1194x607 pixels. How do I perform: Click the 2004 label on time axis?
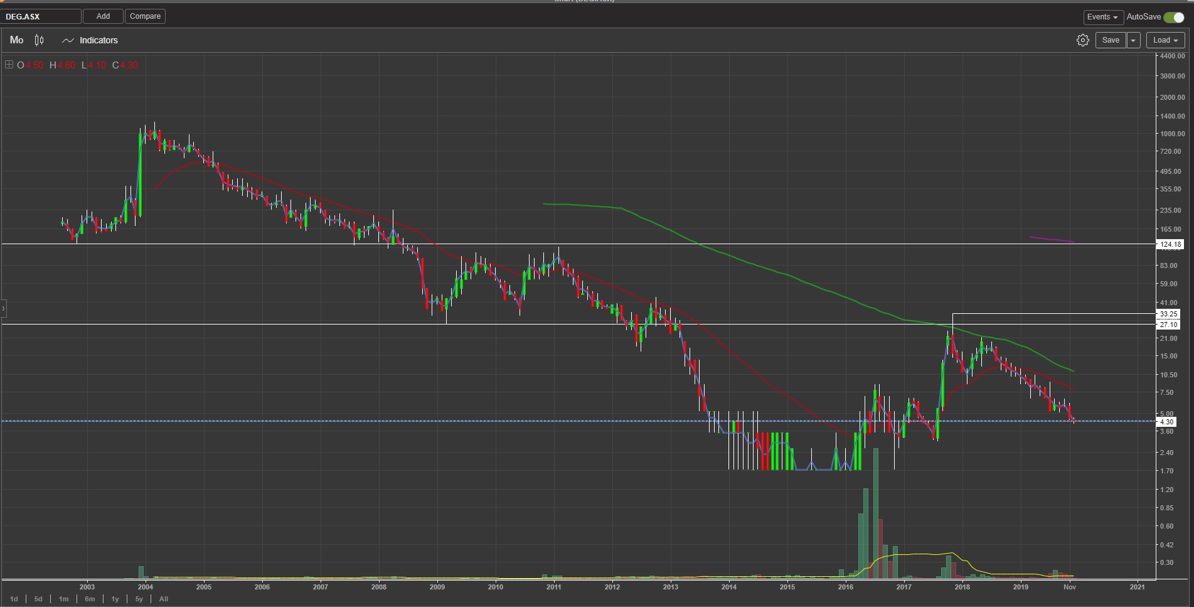pyautogui.click(x=146, y=587)
